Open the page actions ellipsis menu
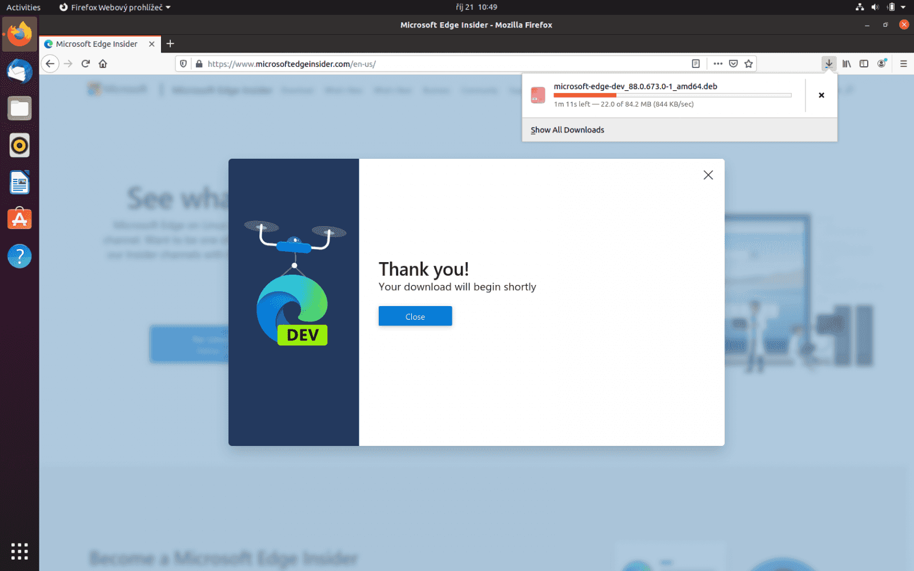Screen dimensions: 914x571 717,63
